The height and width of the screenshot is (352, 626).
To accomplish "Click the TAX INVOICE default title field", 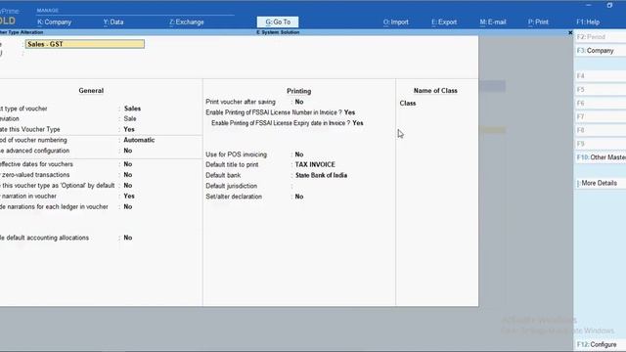I will 315,164.
